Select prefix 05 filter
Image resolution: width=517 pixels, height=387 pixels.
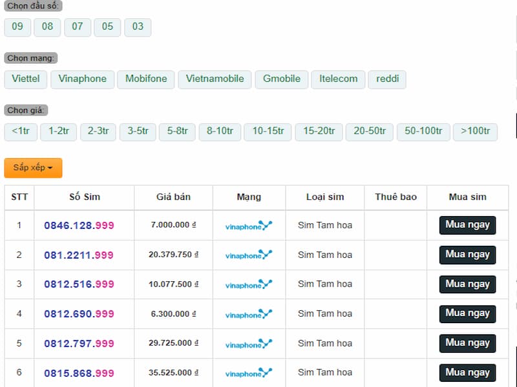tap(107, 27)
